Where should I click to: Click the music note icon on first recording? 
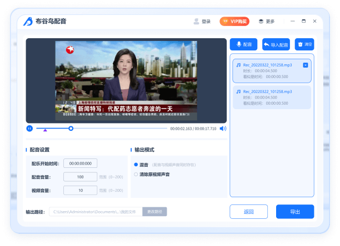pos(238,65)
